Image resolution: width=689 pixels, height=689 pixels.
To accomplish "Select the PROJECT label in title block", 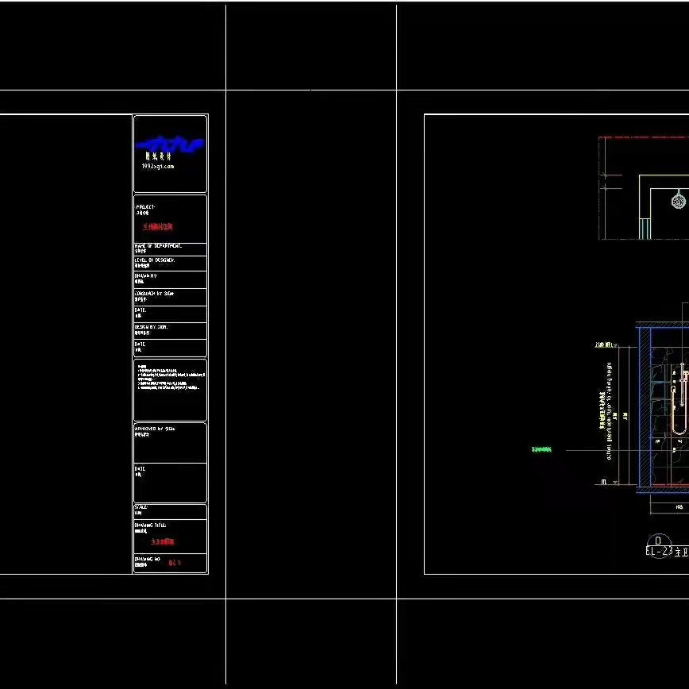I will pos(146,207).
